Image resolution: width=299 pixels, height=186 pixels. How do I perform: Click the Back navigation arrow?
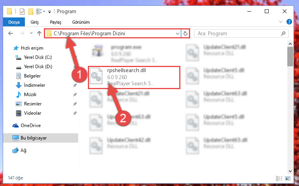pyautogui.click(x=10, y=33)
